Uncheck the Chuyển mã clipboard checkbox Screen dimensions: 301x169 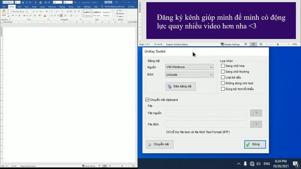[147, 100]
